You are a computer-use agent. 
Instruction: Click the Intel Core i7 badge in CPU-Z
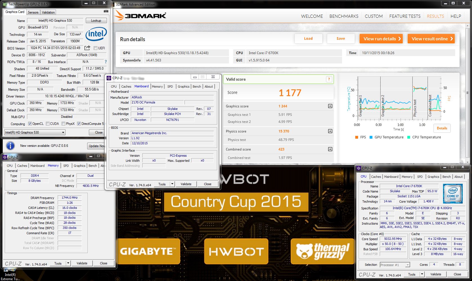click(x=453, y=194)
